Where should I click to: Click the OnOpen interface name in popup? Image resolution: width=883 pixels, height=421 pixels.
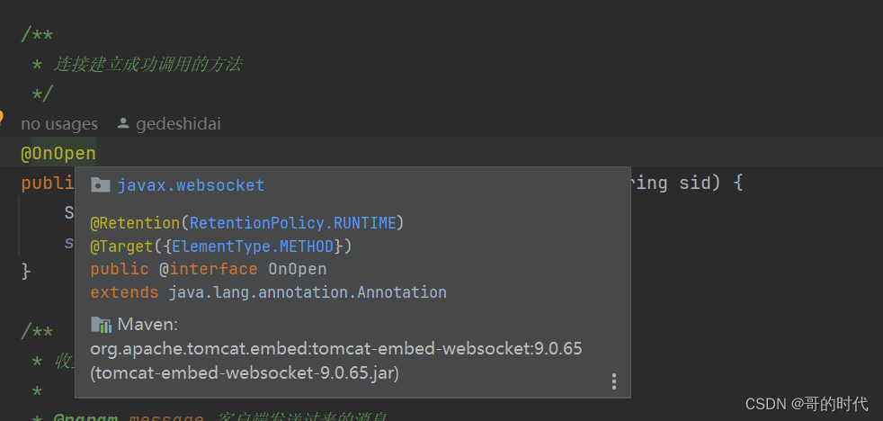[x=297, y=269]
